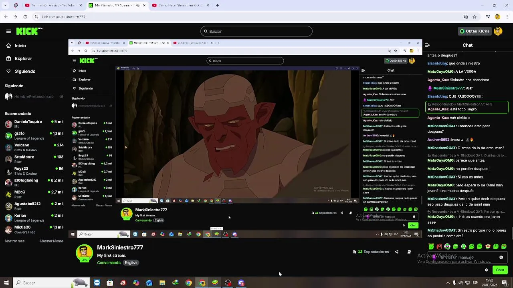This screenshot has width=513, height=288.
Task: Open recommended channel Kerios
Action: pyautogui.click(x=34, y=218)
